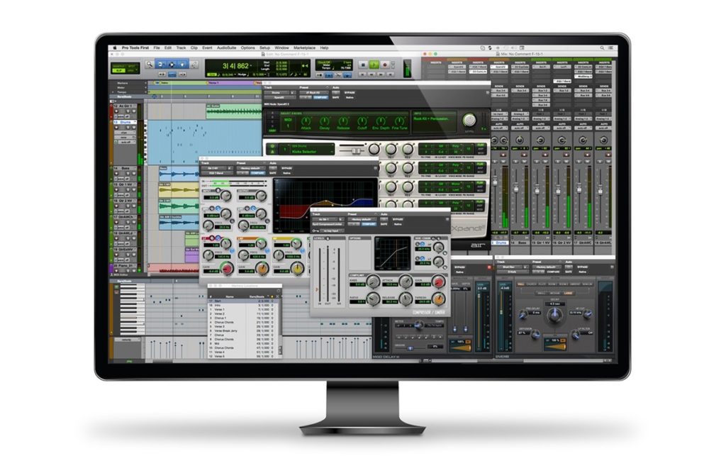The height and width of the screenshot is (461, 726).
Task: Select the Trim tool
Action: pyautogui.click(x=160, y=66)
